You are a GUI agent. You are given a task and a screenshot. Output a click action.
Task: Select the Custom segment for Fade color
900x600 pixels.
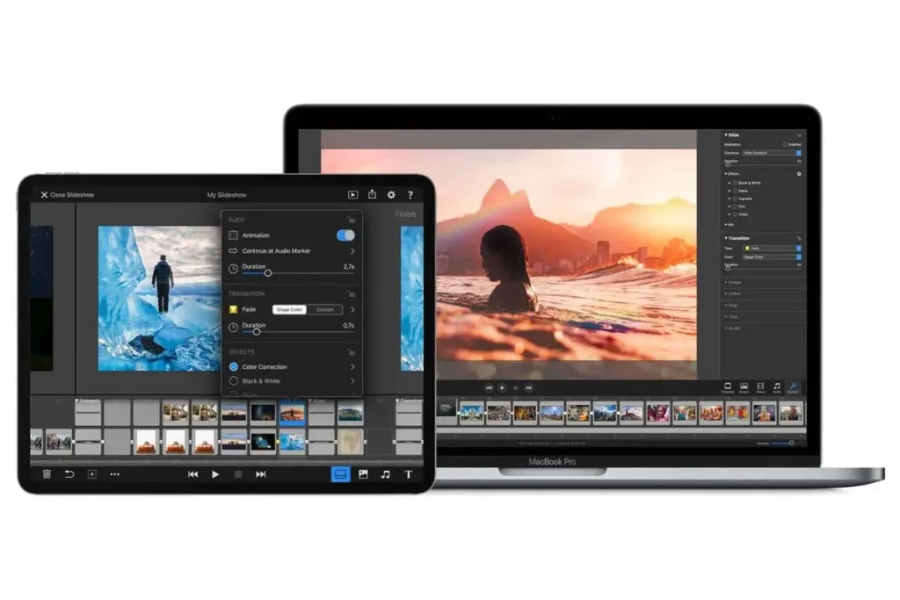(324, 309)
